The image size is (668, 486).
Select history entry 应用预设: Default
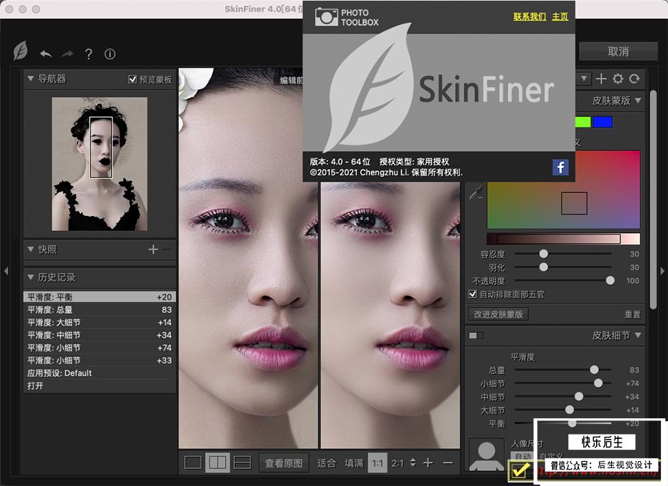tap(100, 373)
